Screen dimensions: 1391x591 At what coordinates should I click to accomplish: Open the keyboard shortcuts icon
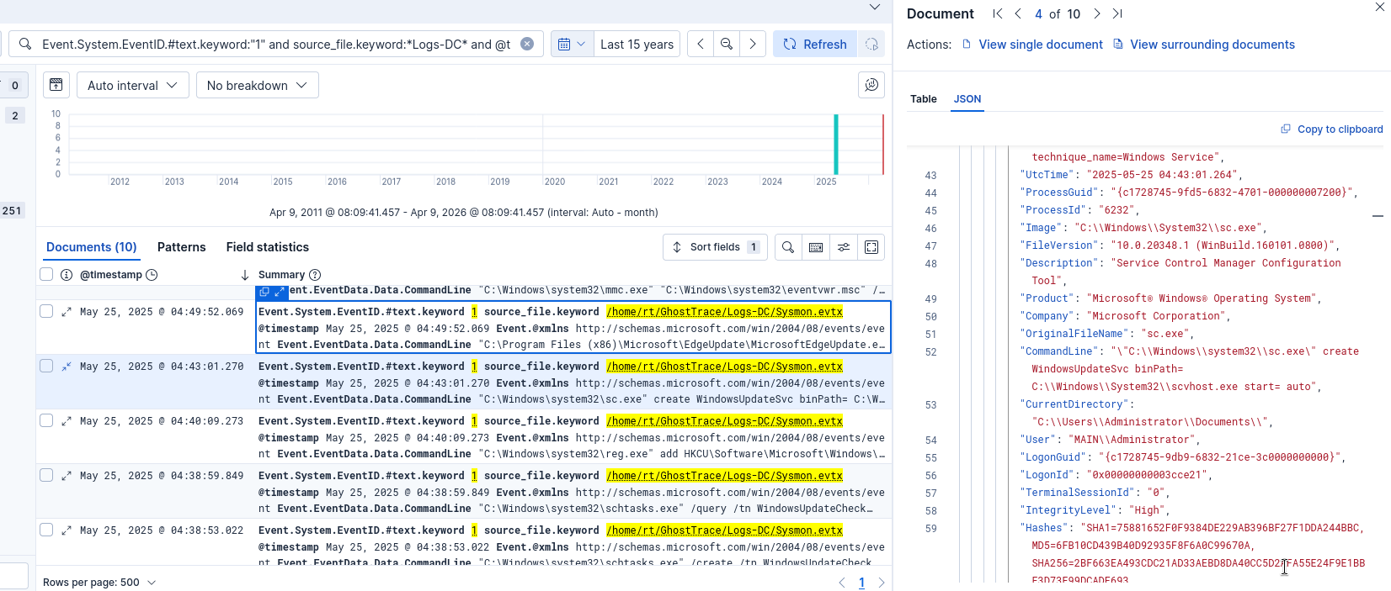(816, 246)
